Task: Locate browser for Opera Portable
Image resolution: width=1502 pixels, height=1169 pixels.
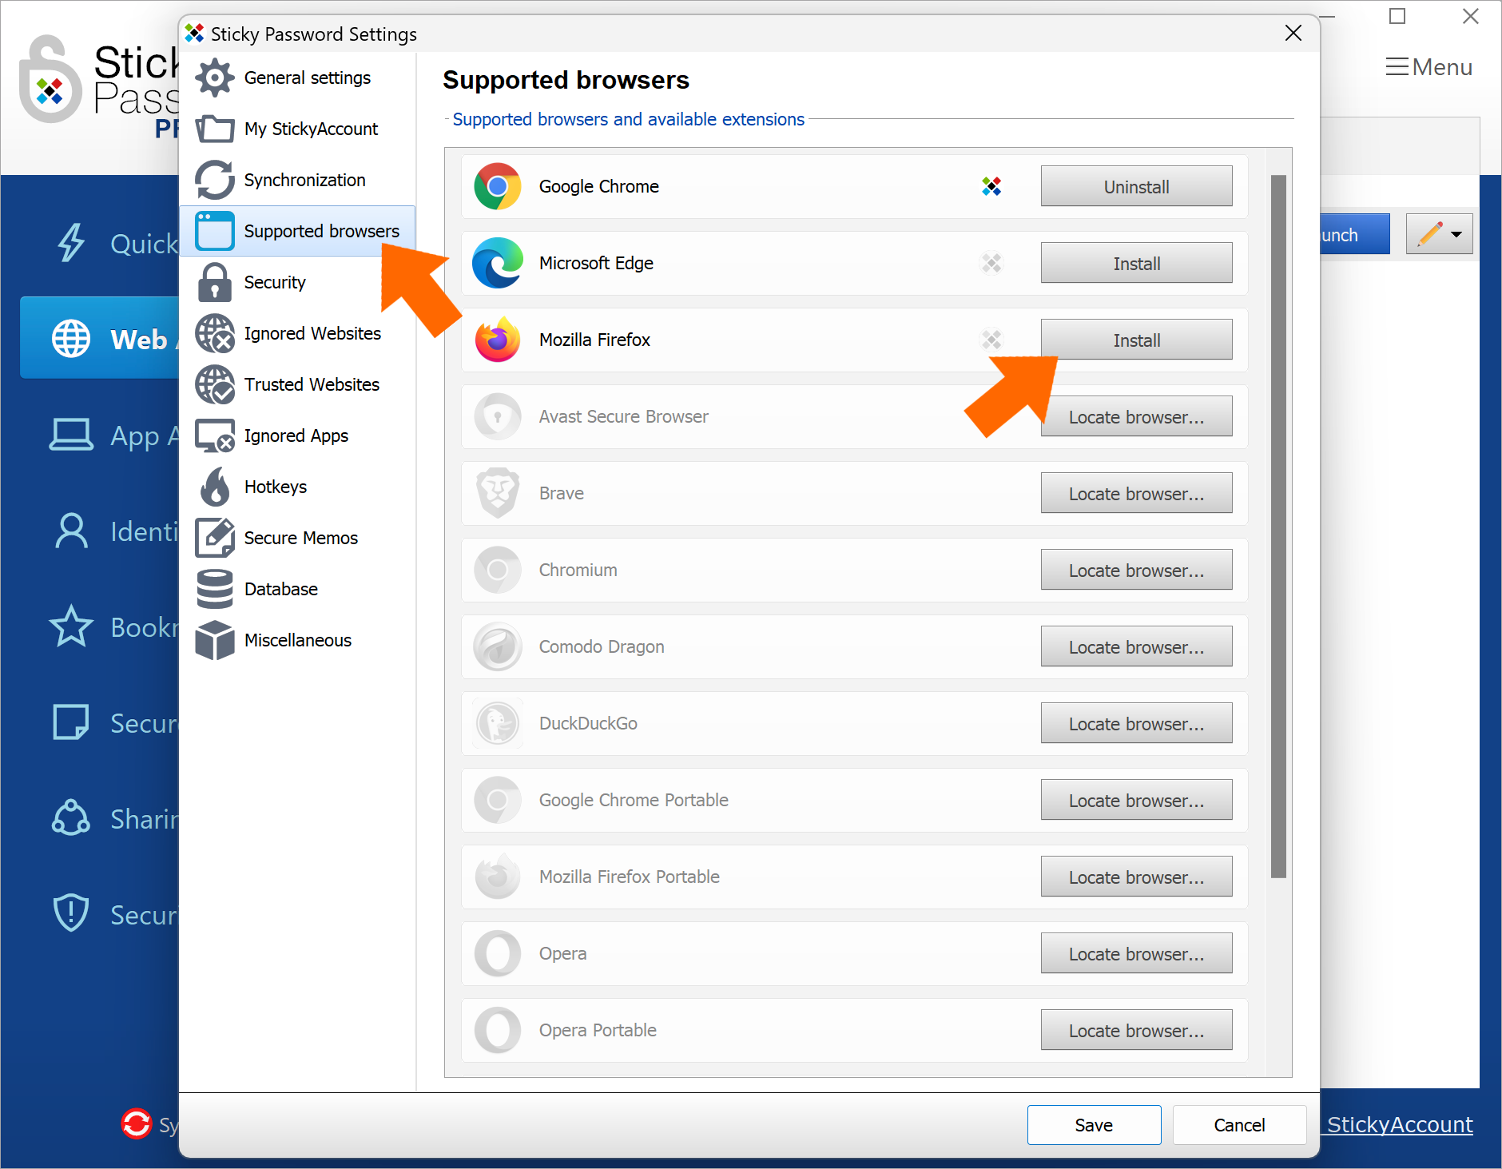Action: coord(1136,1030)
